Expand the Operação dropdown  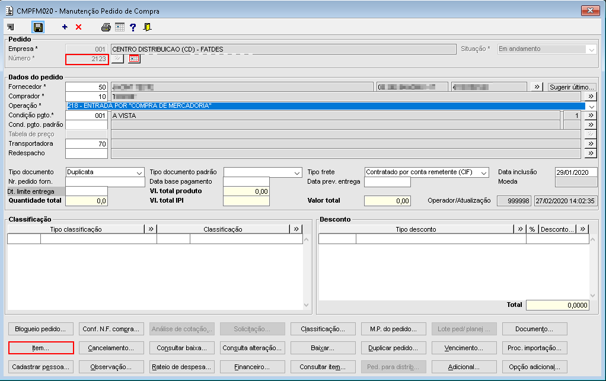pyautogui.click(x=591, y=106)
